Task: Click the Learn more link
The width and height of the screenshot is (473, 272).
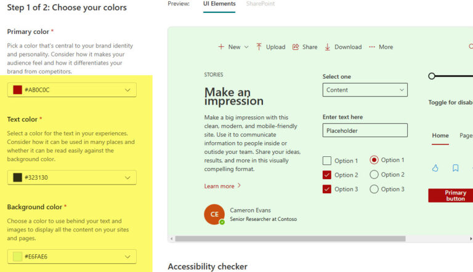Action: click(x=219, y=186)
